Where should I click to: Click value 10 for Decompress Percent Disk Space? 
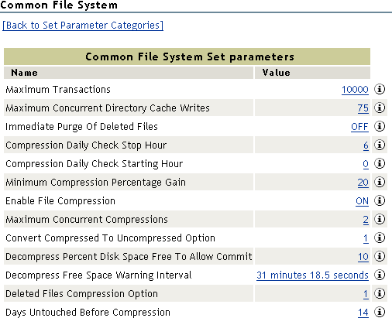click(363, 257)
